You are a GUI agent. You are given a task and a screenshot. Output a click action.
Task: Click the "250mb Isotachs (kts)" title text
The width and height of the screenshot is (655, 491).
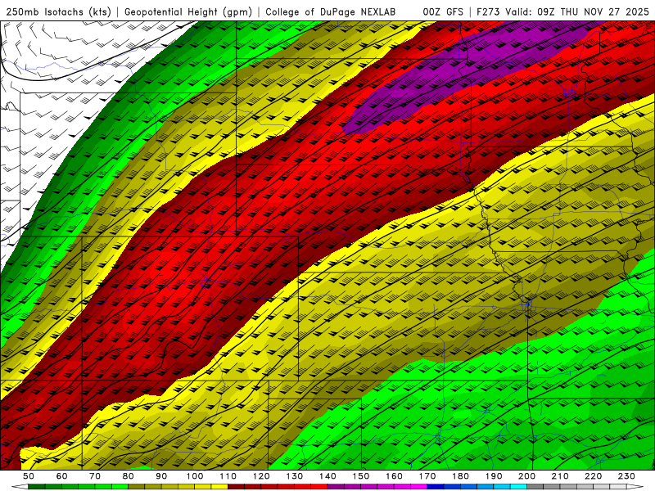(58, 12)
